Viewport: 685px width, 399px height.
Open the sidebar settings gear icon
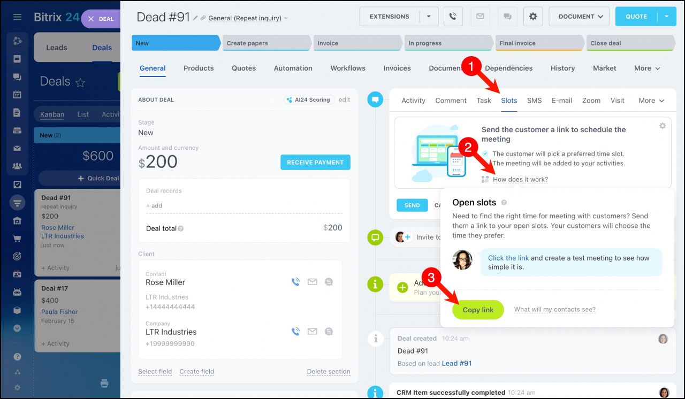coord(17,387)
